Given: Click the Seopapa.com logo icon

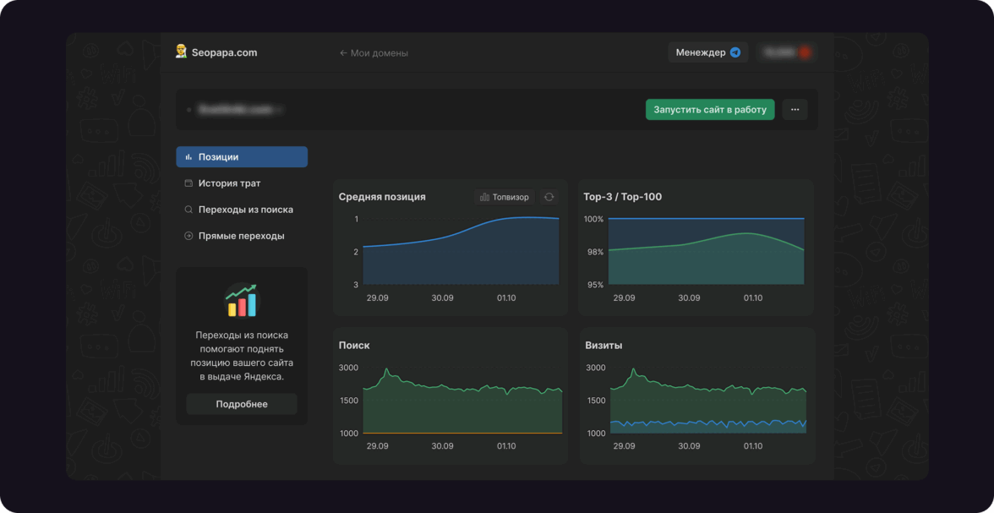Looking at the screenshot, I should (x=181, y=52).
